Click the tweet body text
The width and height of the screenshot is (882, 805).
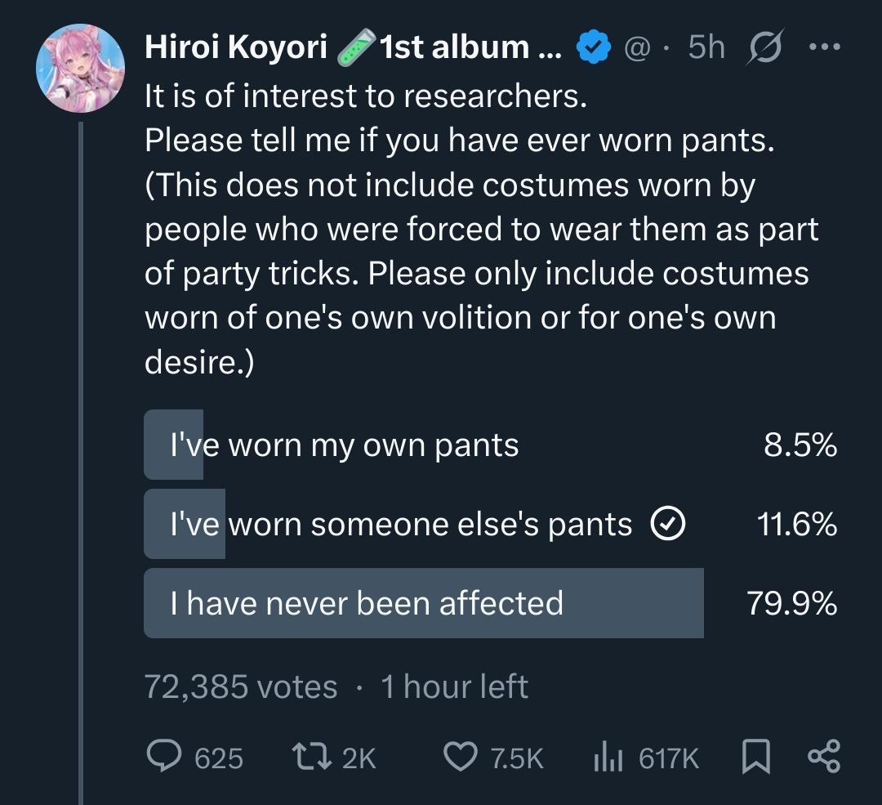click(x=457, y=229)
